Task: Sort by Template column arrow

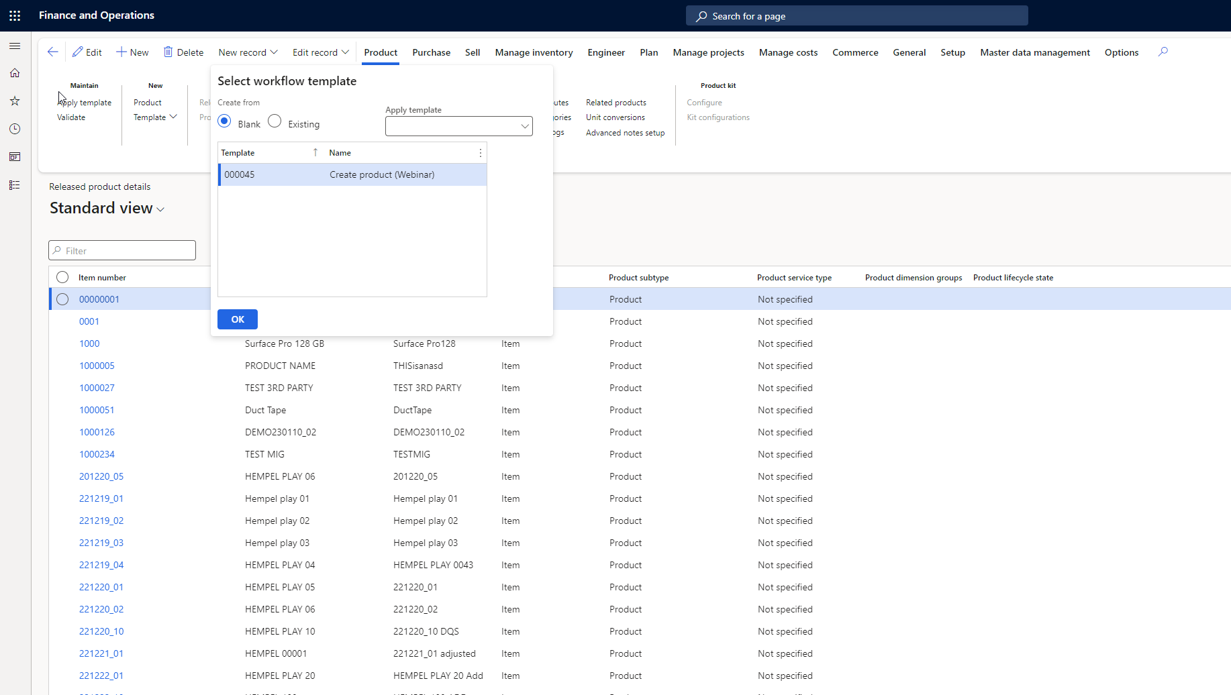Action: 315,153
